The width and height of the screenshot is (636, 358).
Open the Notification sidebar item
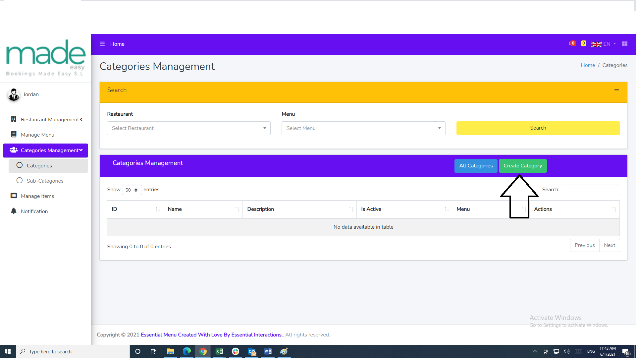tap(46, 211)
